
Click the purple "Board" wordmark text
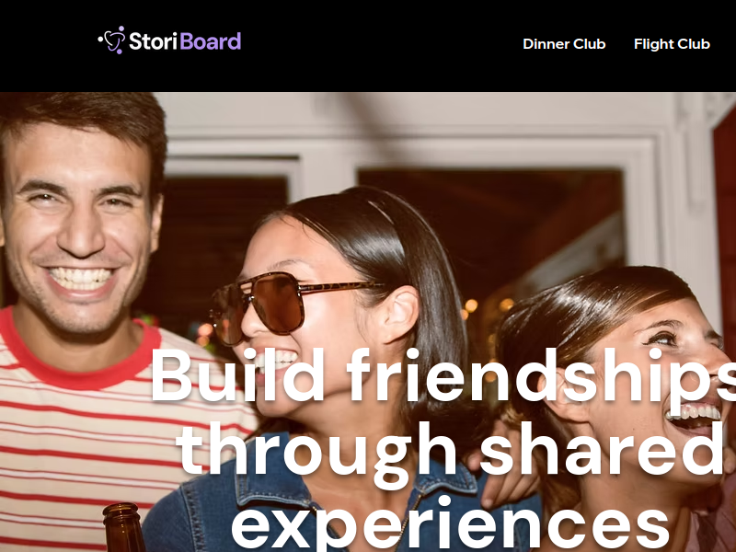[211, 41]
